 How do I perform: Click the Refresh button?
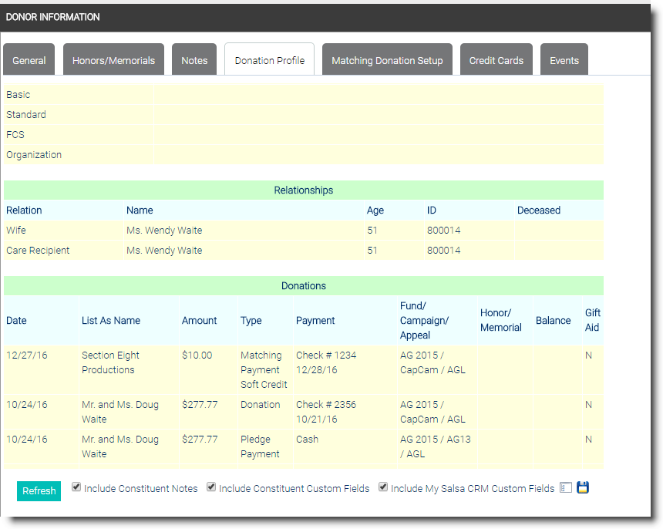pyautogui.click(x=39, y=491)
